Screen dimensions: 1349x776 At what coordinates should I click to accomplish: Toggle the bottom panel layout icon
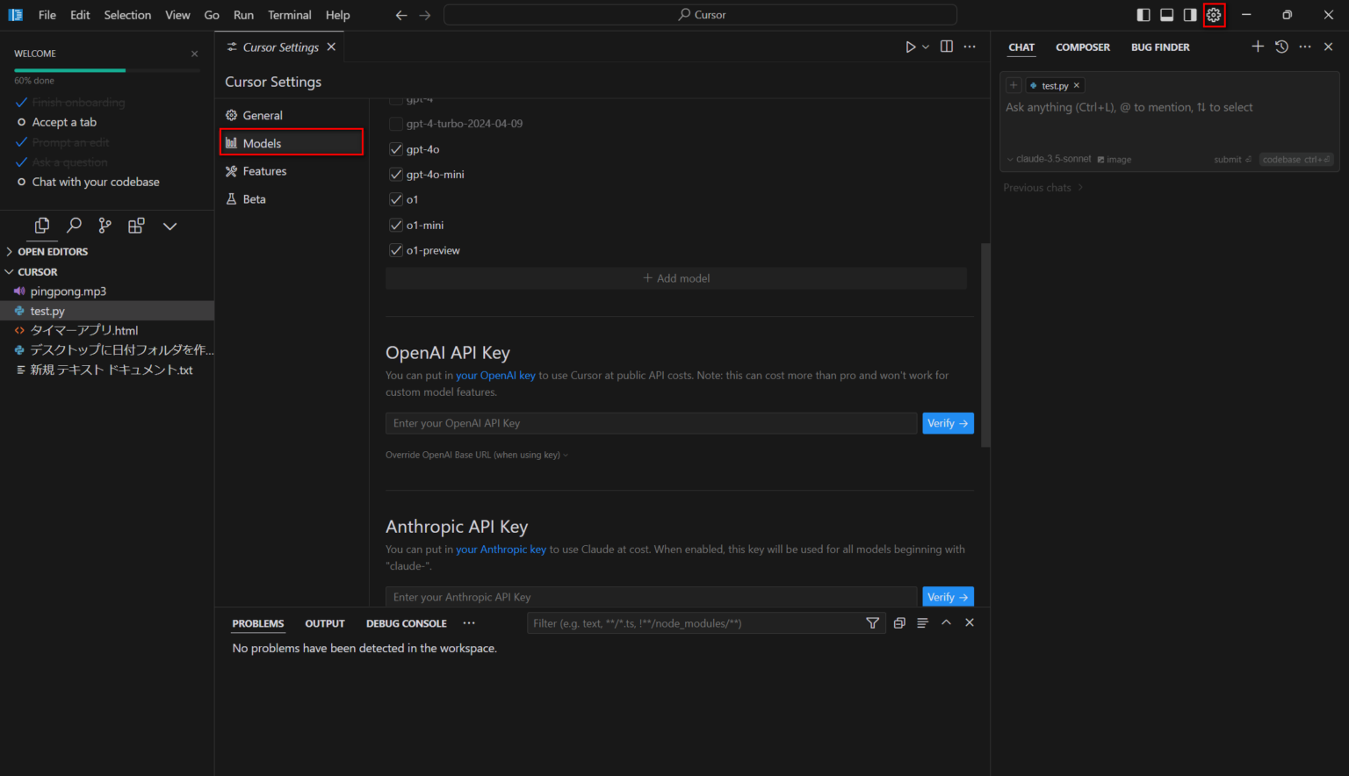1167,15
